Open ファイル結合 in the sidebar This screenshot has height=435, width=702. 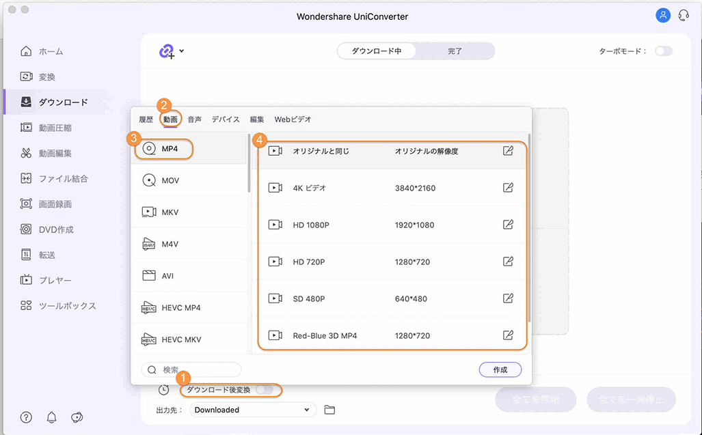click(54, 179)
